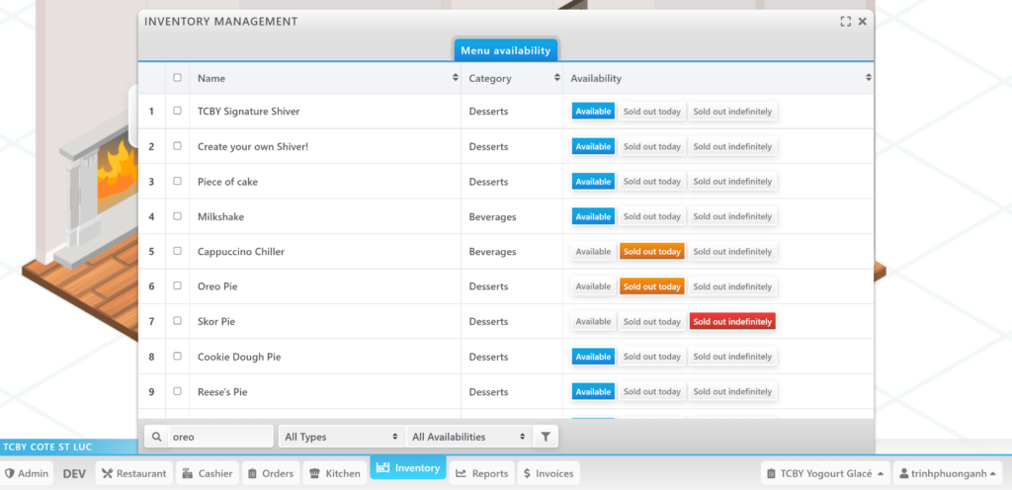Open the TCBY Yogourt Glacé restaurant dropdown
The image size is (1012, 490).
click(x=824, y=473)
